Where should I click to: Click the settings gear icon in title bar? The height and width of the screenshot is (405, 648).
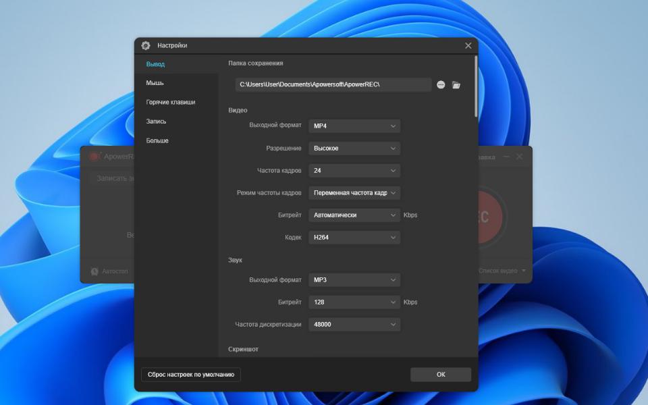pyautogui.click(x=146, y=45)
